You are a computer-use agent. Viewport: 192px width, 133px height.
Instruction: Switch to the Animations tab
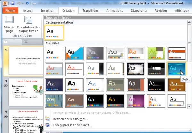pos(115,11)
